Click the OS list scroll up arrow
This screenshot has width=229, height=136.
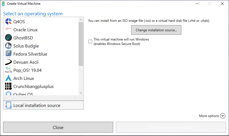point(81,20)
